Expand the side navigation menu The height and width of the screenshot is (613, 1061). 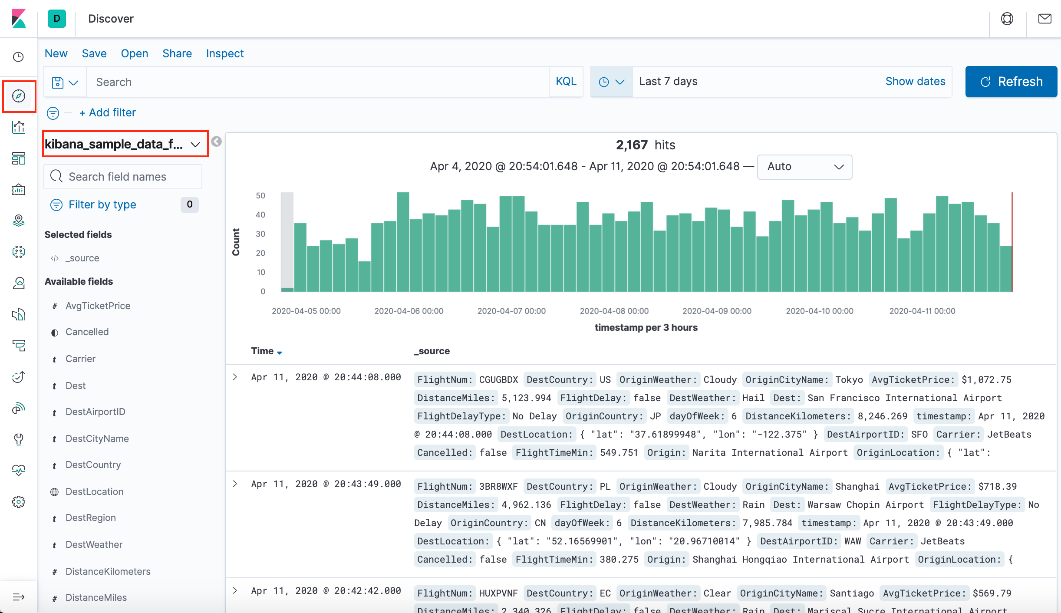19,597
